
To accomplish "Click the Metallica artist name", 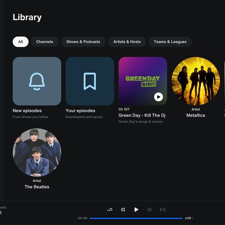I will tap(196, 115).
